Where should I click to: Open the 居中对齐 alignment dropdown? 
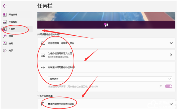point(110,79)
